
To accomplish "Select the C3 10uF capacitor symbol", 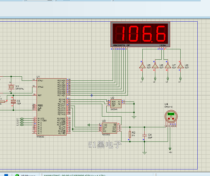I will pyautogui.click(x=13, y=102).
